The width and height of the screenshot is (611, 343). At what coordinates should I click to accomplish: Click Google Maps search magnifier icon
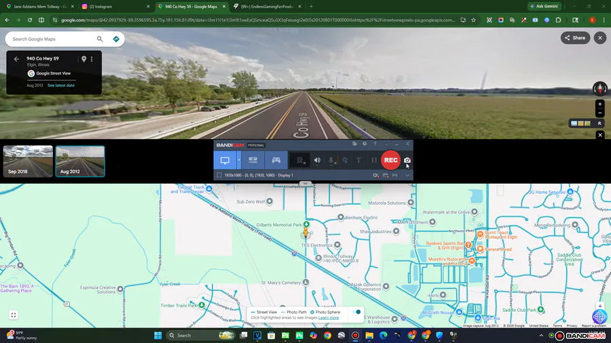100,39
